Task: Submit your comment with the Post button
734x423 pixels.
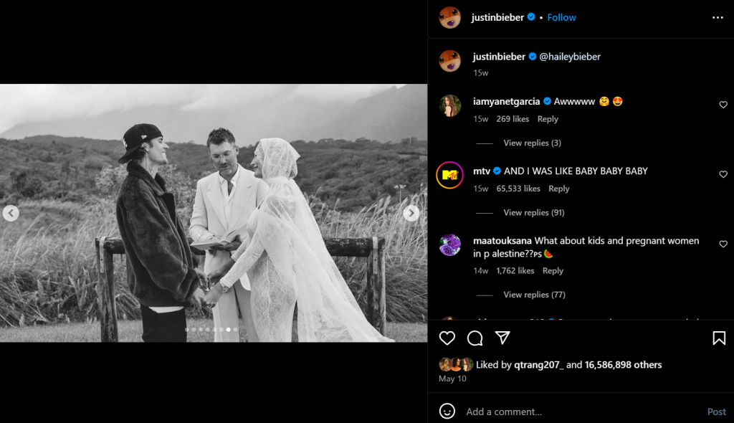Action: tap(716, 412)
